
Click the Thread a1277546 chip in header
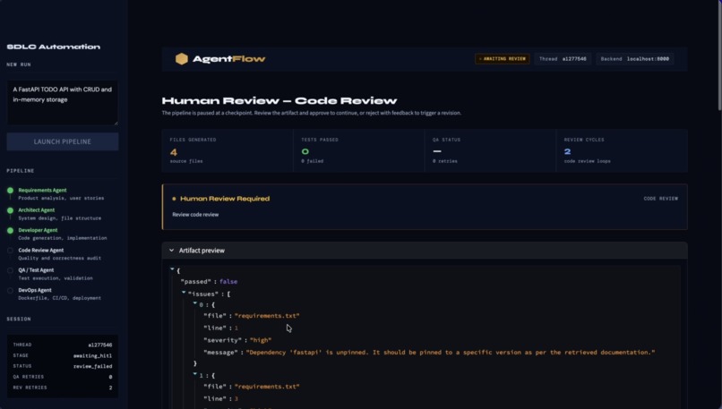(x=563, y=59)
